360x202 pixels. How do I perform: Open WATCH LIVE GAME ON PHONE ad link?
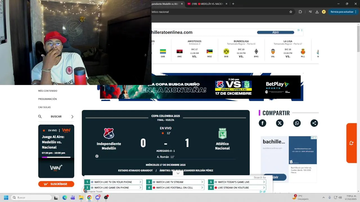pyautogui.click(x=113, y=188)
